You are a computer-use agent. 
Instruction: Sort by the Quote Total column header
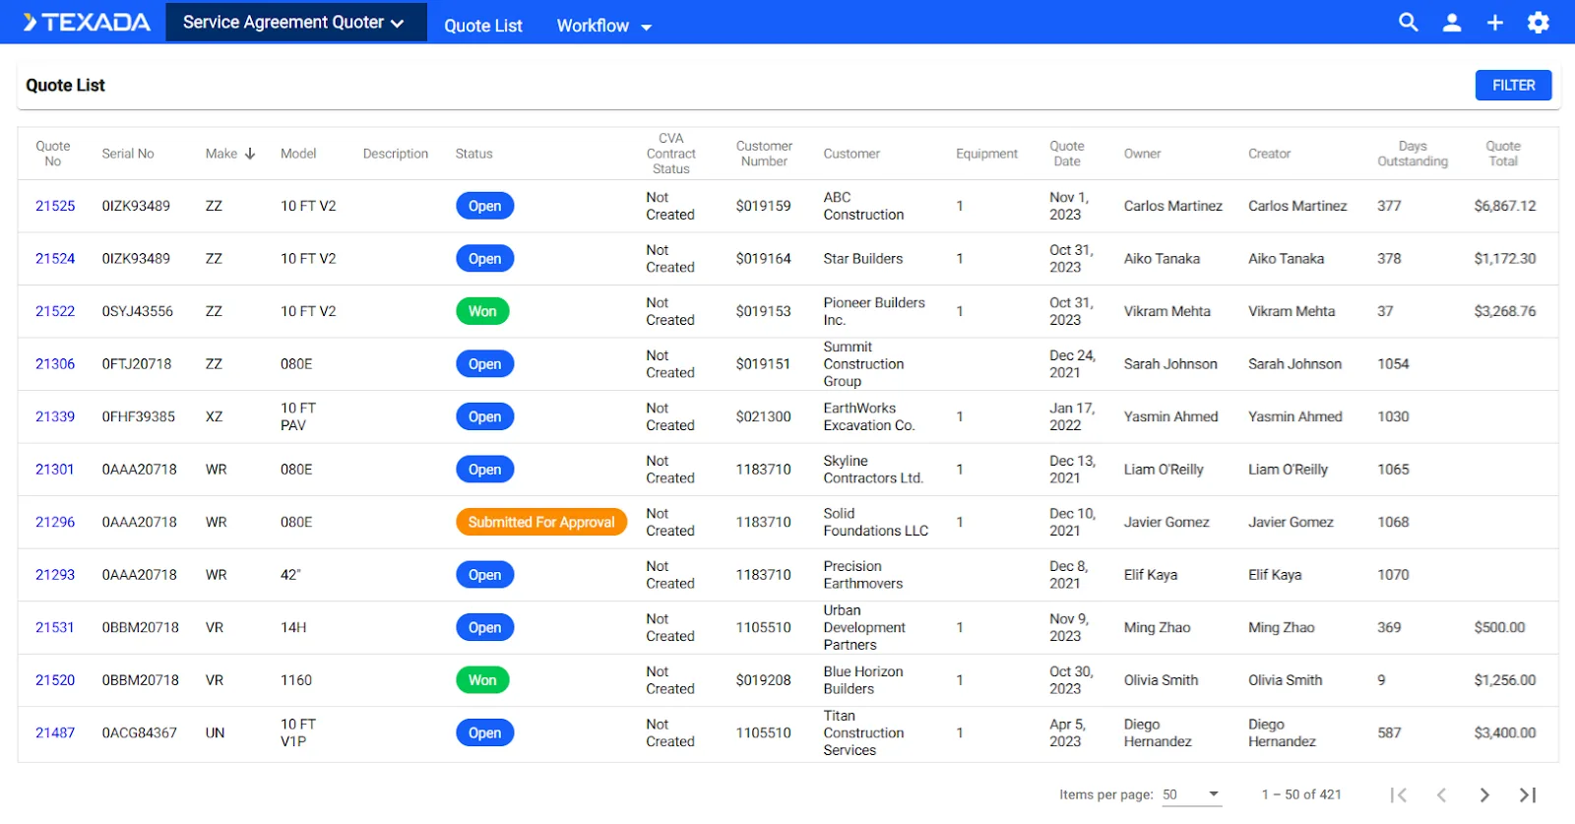pos(1502,154)
